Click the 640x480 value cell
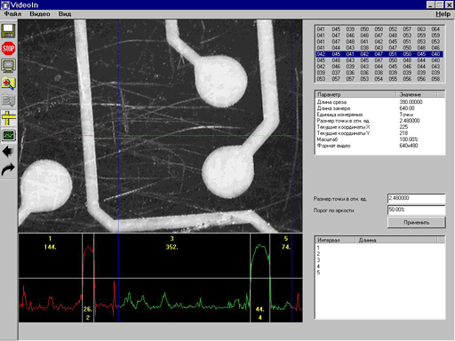 point(409,146)
